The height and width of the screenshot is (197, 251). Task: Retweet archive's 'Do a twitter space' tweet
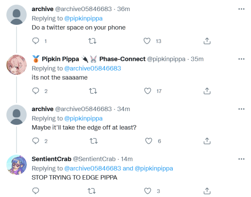point(92,41)
